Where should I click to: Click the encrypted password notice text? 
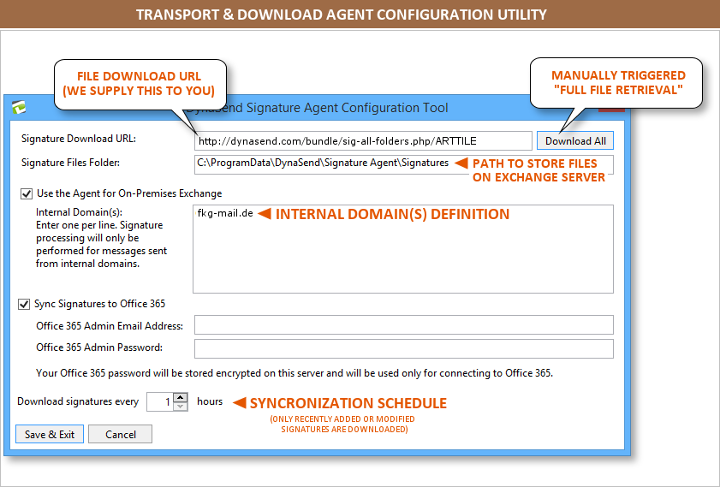(295, 373)
